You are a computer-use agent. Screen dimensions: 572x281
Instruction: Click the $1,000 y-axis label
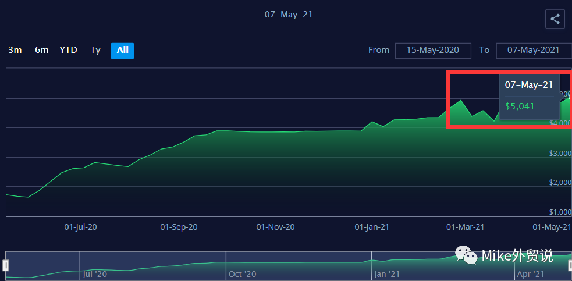(x=560, y=212)
